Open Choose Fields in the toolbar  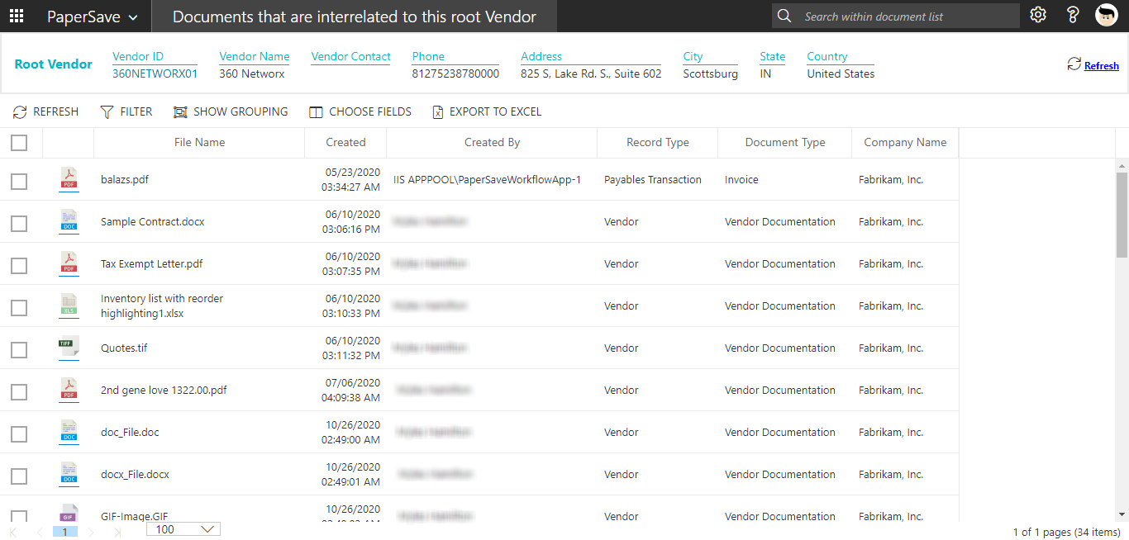(x=360, y=111)
